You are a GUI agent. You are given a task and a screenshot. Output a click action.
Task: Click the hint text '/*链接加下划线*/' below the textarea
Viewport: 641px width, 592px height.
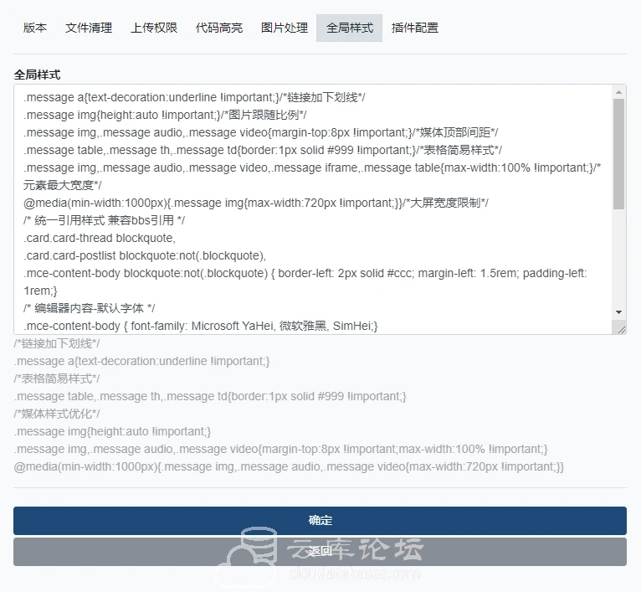tap(57, 343)
